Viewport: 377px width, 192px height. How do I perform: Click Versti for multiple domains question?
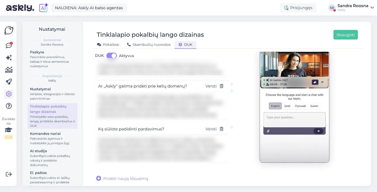click(211, 86)
